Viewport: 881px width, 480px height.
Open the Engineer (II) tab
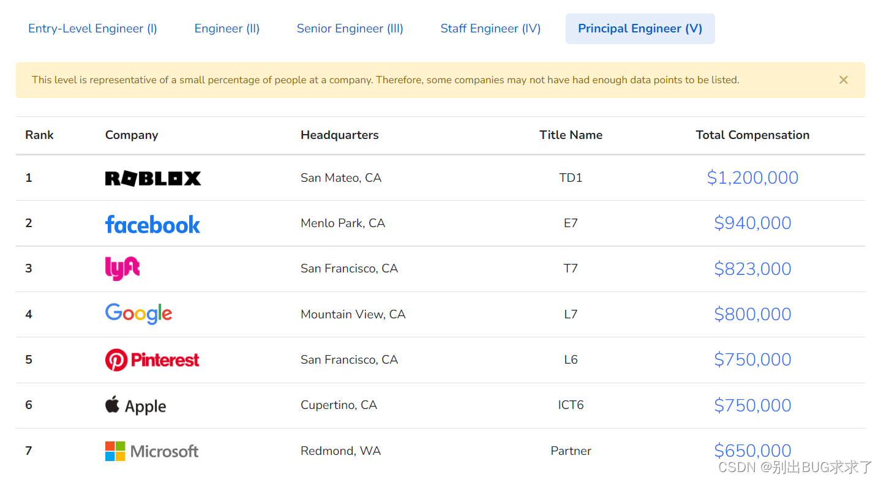coord(227,29)
